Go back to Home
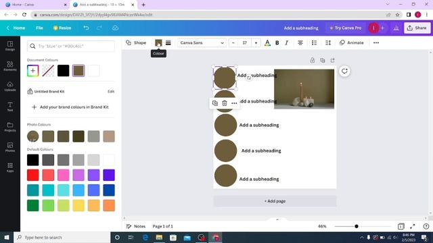433x243 pixels. tap(16, 28)
